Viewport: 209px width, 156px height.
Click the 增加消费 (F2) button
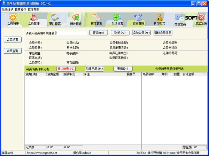[x=66, y=69]
